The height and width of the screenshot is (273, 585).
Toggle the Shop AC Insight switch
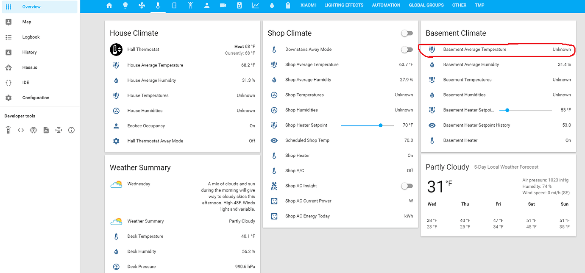coord(407,186)
